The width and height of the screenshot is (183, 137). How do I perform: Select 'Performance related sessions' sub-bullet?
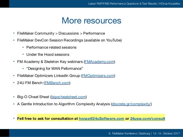[51, 47]
